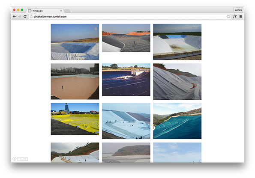The height and width of the screenshot is (178, 255).
Task: Open the yellow tarp photo
Action: coord(75,119)
